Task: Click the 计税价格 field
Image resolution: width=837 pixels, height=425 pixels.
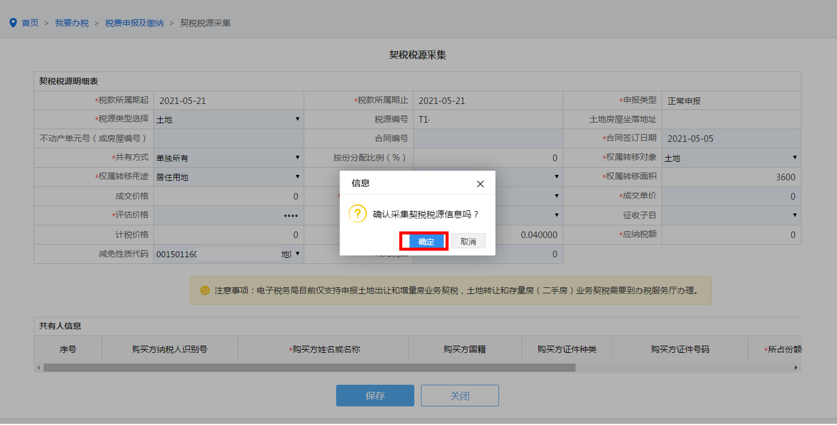Action: [x=228, y=235]
